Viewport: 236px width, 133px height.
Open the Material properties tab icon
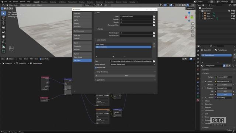(x=198, y=100)
